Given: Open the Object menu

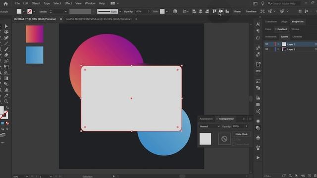Looking at the screenshot, I should point(36,3).
